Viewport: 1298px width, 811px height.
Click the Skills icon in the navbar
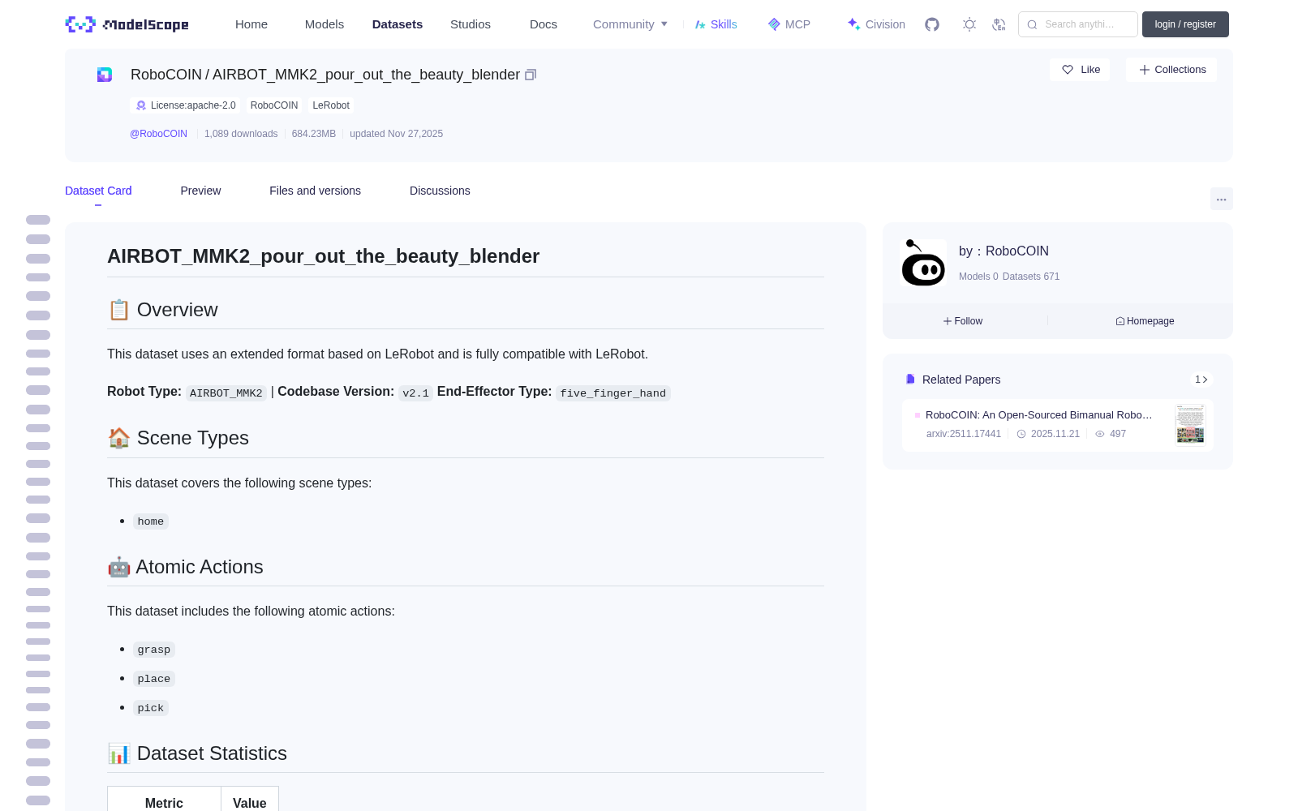tap(700, 24)
